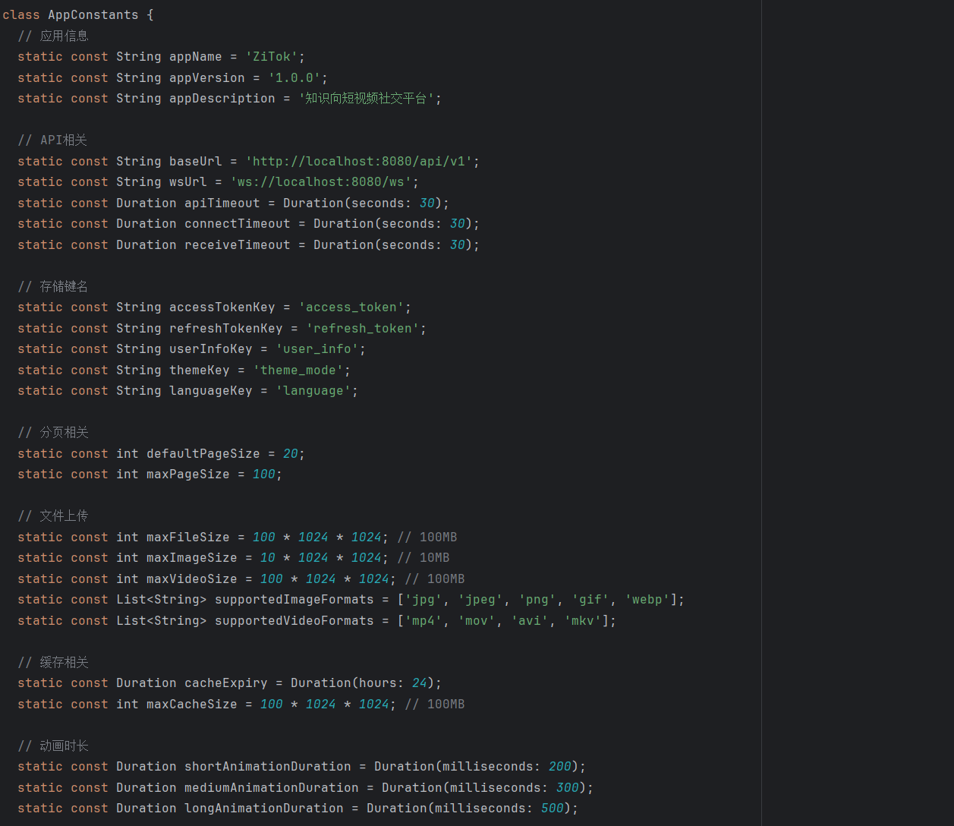Click shortAnimationDuration identifier

[x=268, y=767]
